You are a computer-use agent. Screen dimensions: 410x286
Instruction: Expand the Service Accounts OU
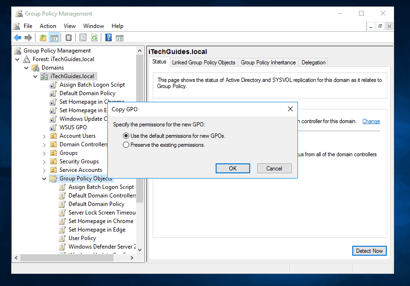44,170
